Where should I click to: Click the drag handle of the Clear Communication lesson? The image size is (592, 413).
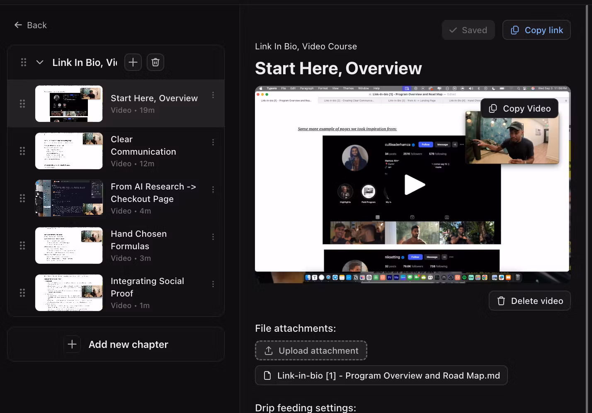(x=23, y=151)
